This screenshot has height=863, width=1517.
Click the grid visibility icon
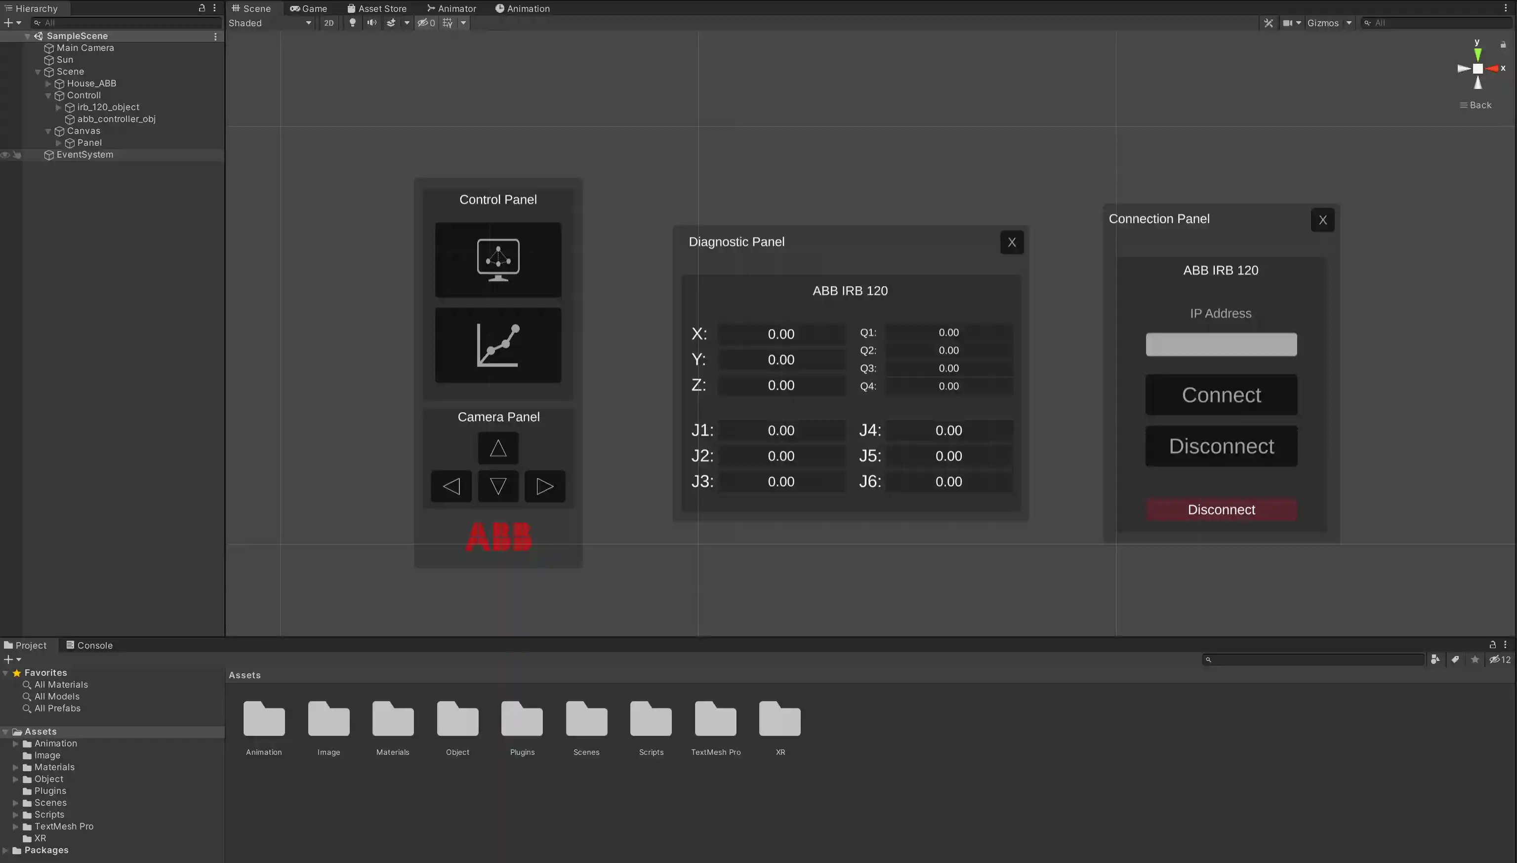448,23
